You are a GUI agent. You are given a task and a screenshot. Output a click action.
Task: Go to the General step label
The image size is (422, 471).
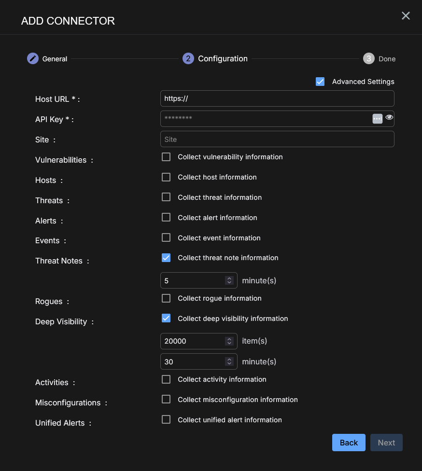pos(55,59)
